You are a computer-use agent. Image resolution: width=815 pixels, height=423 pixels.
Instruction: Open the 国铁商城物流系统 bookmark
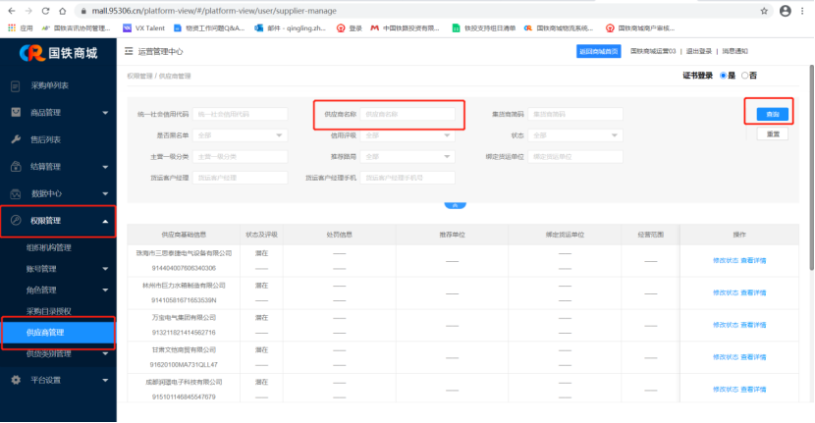click(559, 28)
